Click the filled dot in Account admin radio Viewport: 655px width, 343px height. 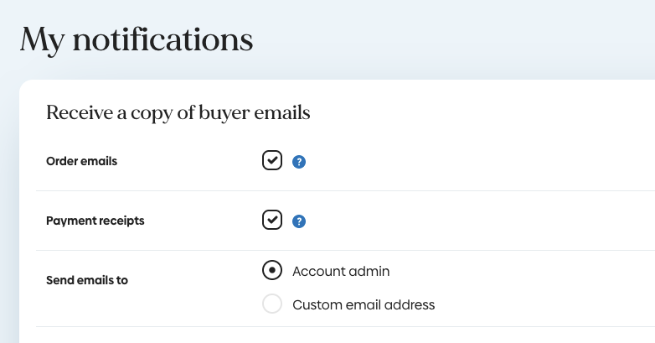click(x=272, y=271)
